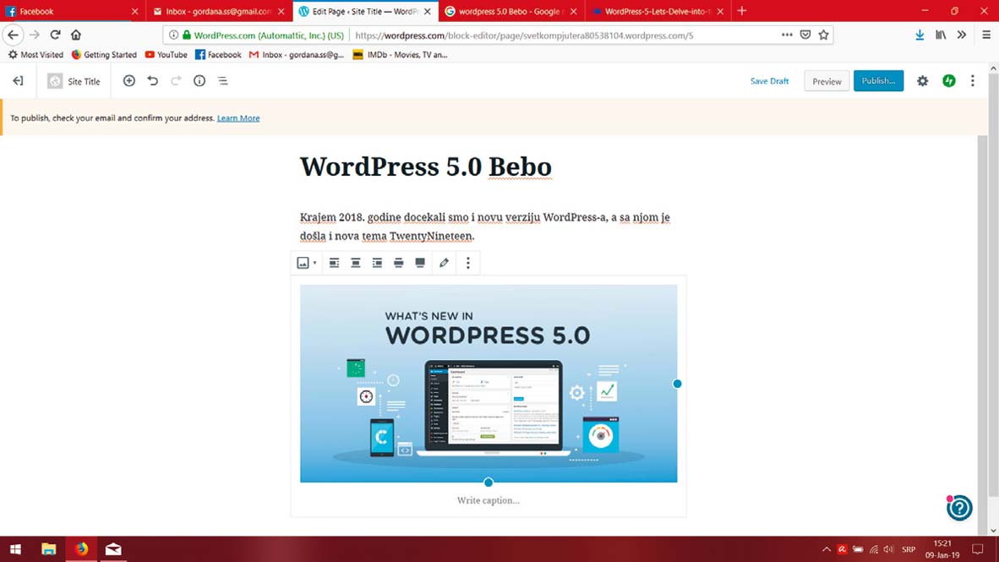Go to the browser home page
The height and width of the screenshot is (562, 999).
point(76,35)
